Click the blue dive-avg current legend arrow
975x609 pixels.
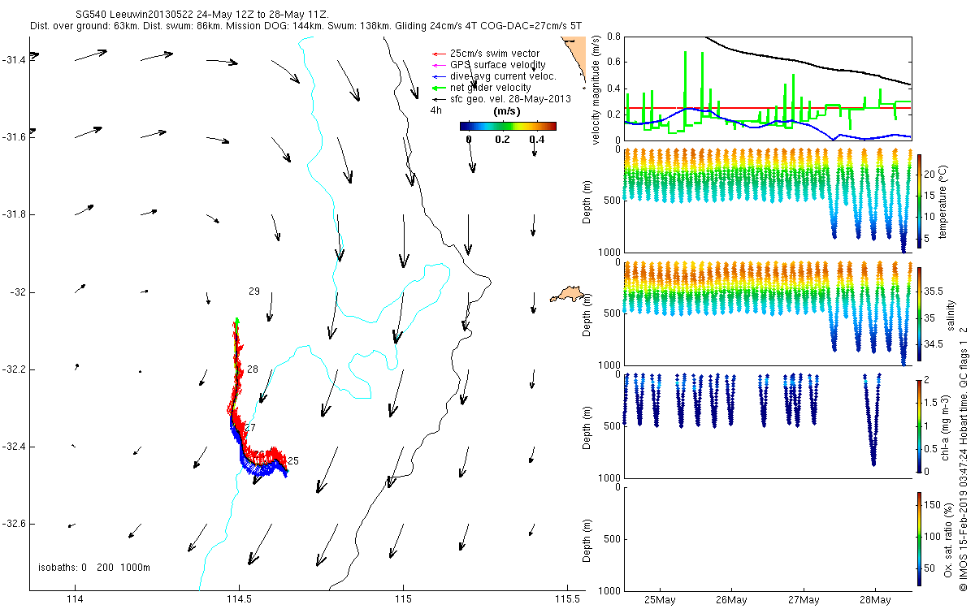point(441,76)
